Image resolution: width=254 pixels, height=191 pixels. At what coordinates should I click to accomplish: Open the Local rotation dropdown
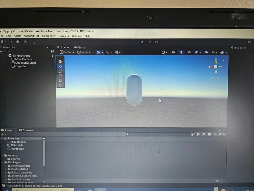pyautogui.click(x=84, y=52)
